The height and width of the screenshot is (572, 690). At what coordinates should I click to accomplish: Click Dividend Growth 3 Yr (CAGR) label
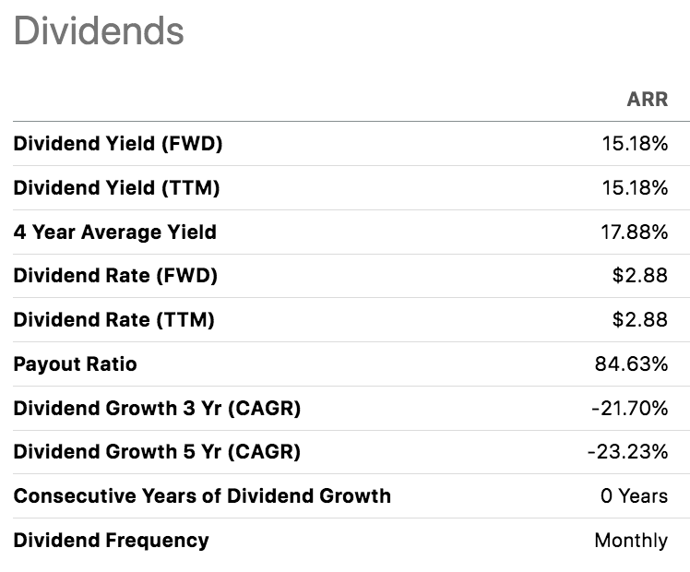coord(157,408)
